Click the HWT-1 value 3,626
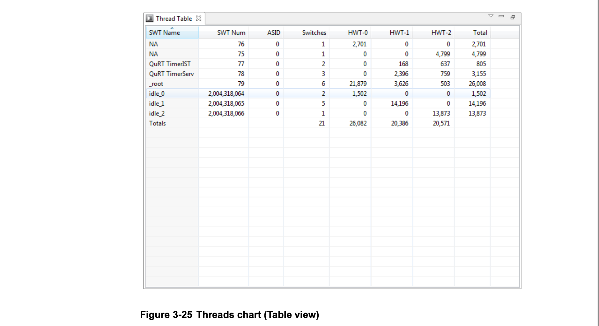The image size is (599, 326). pyautogui.click(x=401, y=84)
